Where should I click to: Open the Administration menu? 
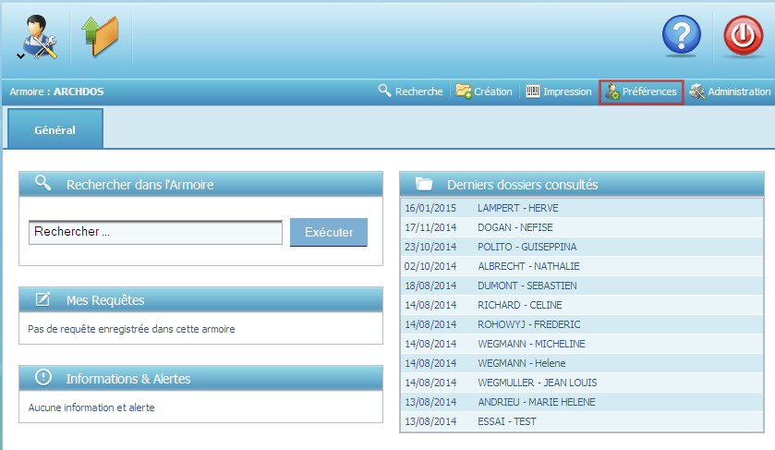[730, 91]
